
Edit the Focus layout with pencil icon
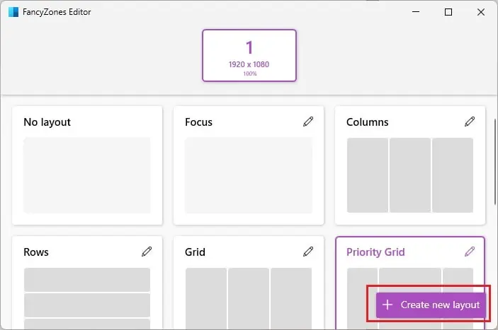tap(308, 122)
